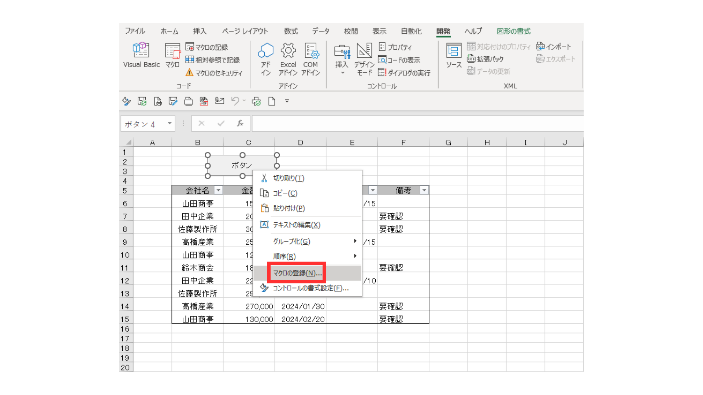Click cell with 270,000

249,306
